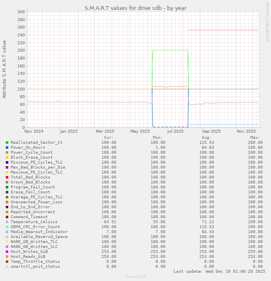The width and height of the screenshot is (271, 281).
Task: Click the Jul 2025 x-axis marker
Action: [175, 131]
